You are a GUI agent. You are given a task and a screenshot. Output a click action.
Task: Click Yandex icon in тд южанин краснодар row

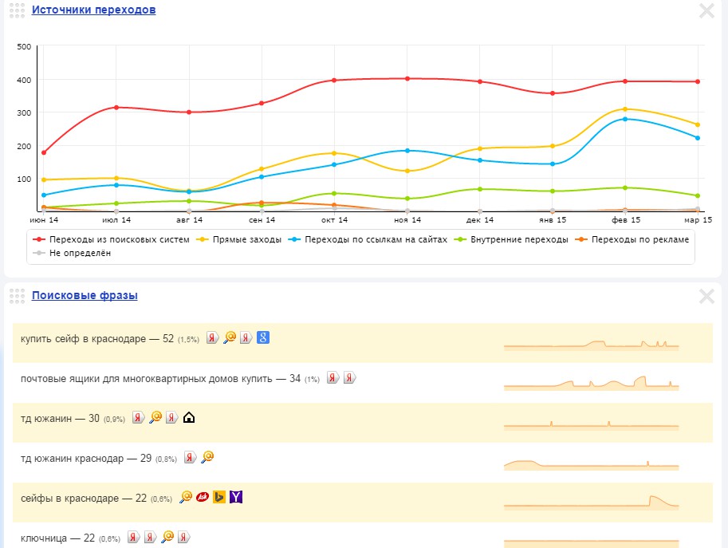[x=191, y=457]
